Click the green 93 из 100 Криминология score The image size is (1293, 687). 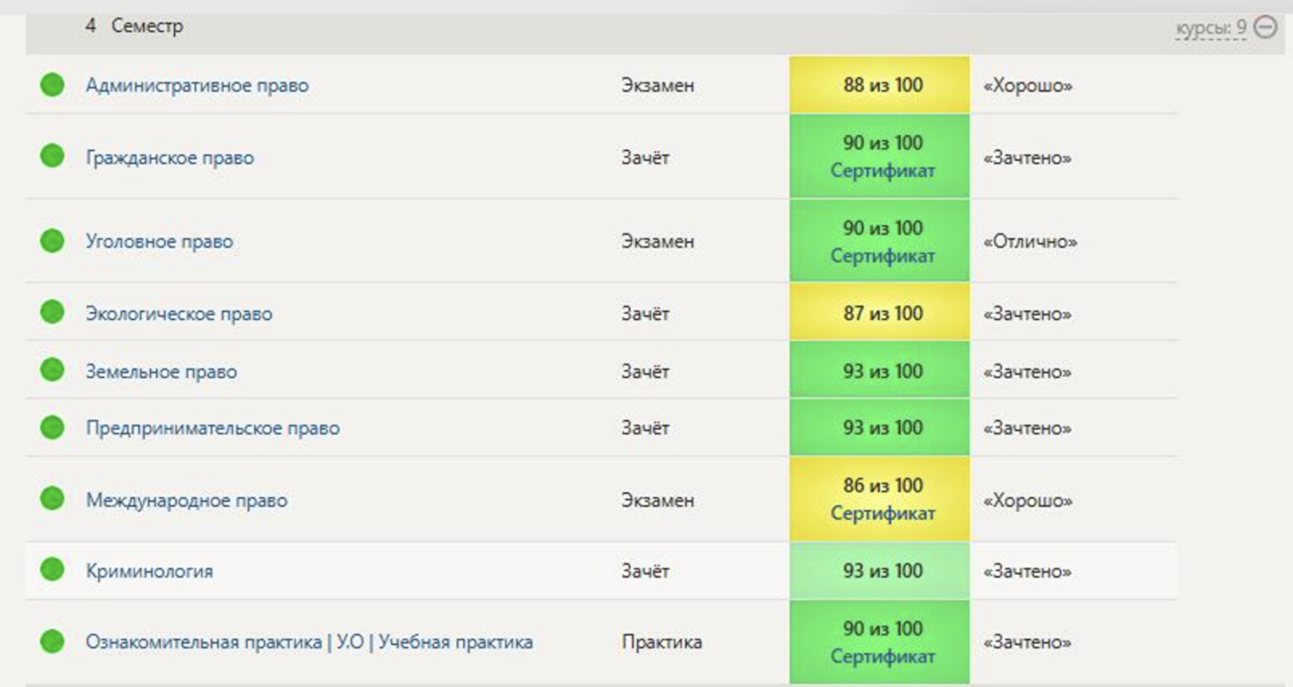pyautogui.click(x=879, y=571)
